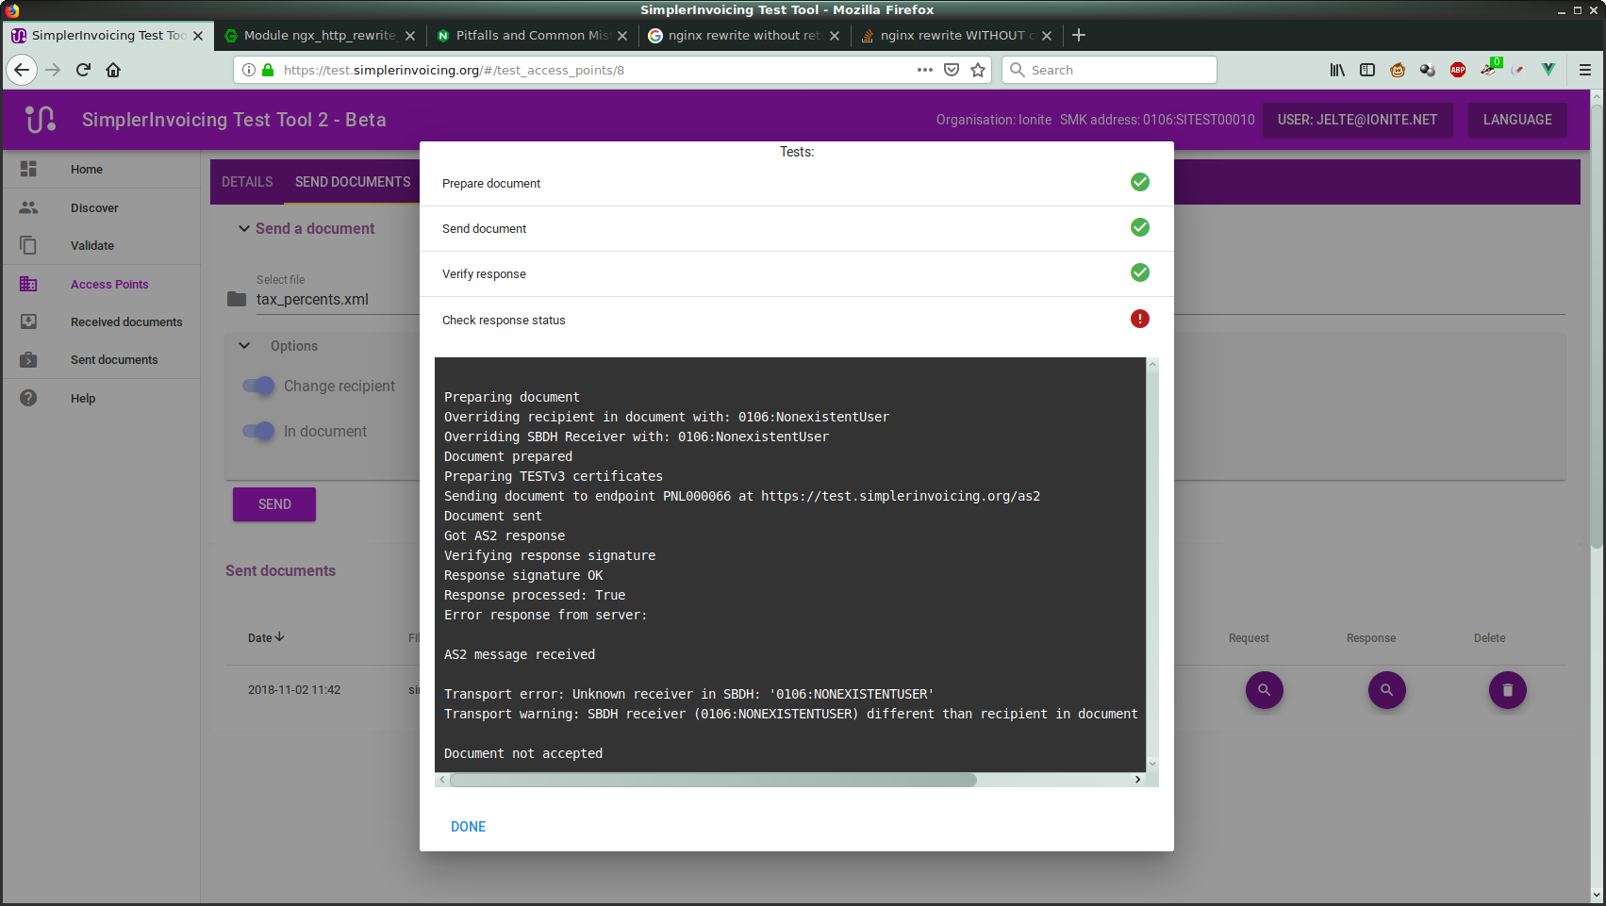Viewport: 1606px width, 906px height.
Task: Close the SimplerInvoicing Test Tool tab
Action: (x=198, y=36)
